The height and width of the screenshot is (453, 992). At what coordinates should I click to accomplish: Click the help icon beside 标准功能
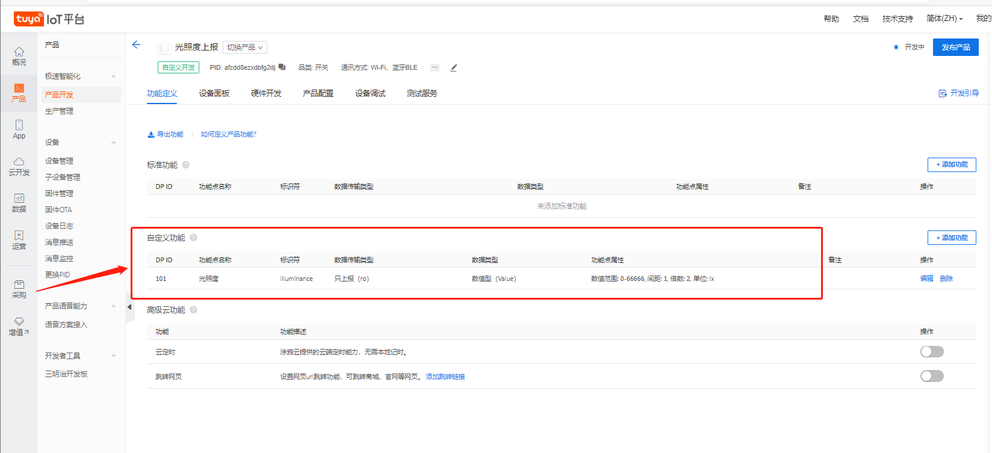(186, 165)
